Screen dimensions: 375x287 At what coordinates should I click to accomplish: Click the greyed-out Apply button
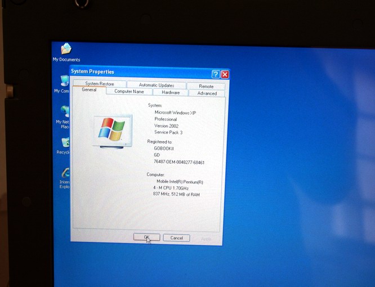tap(206, 239)
